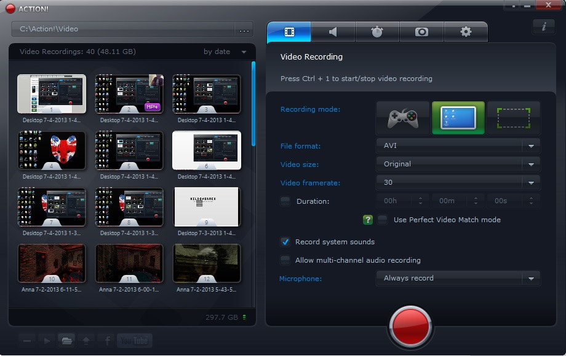Viewport: 566px width, 356px height.
Task: Open the recordings folder
Action: (67, 341)
